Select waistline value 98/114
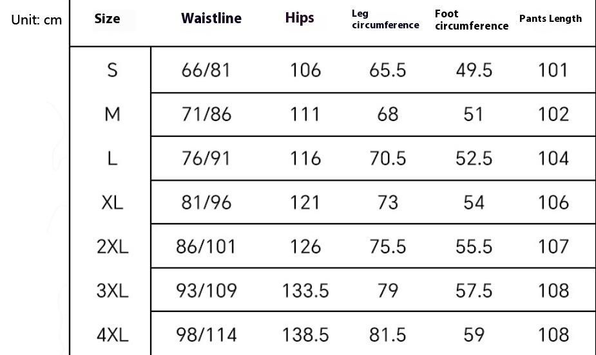The height and width of the screenshot is (355, 596). click(x=206, y=334)
